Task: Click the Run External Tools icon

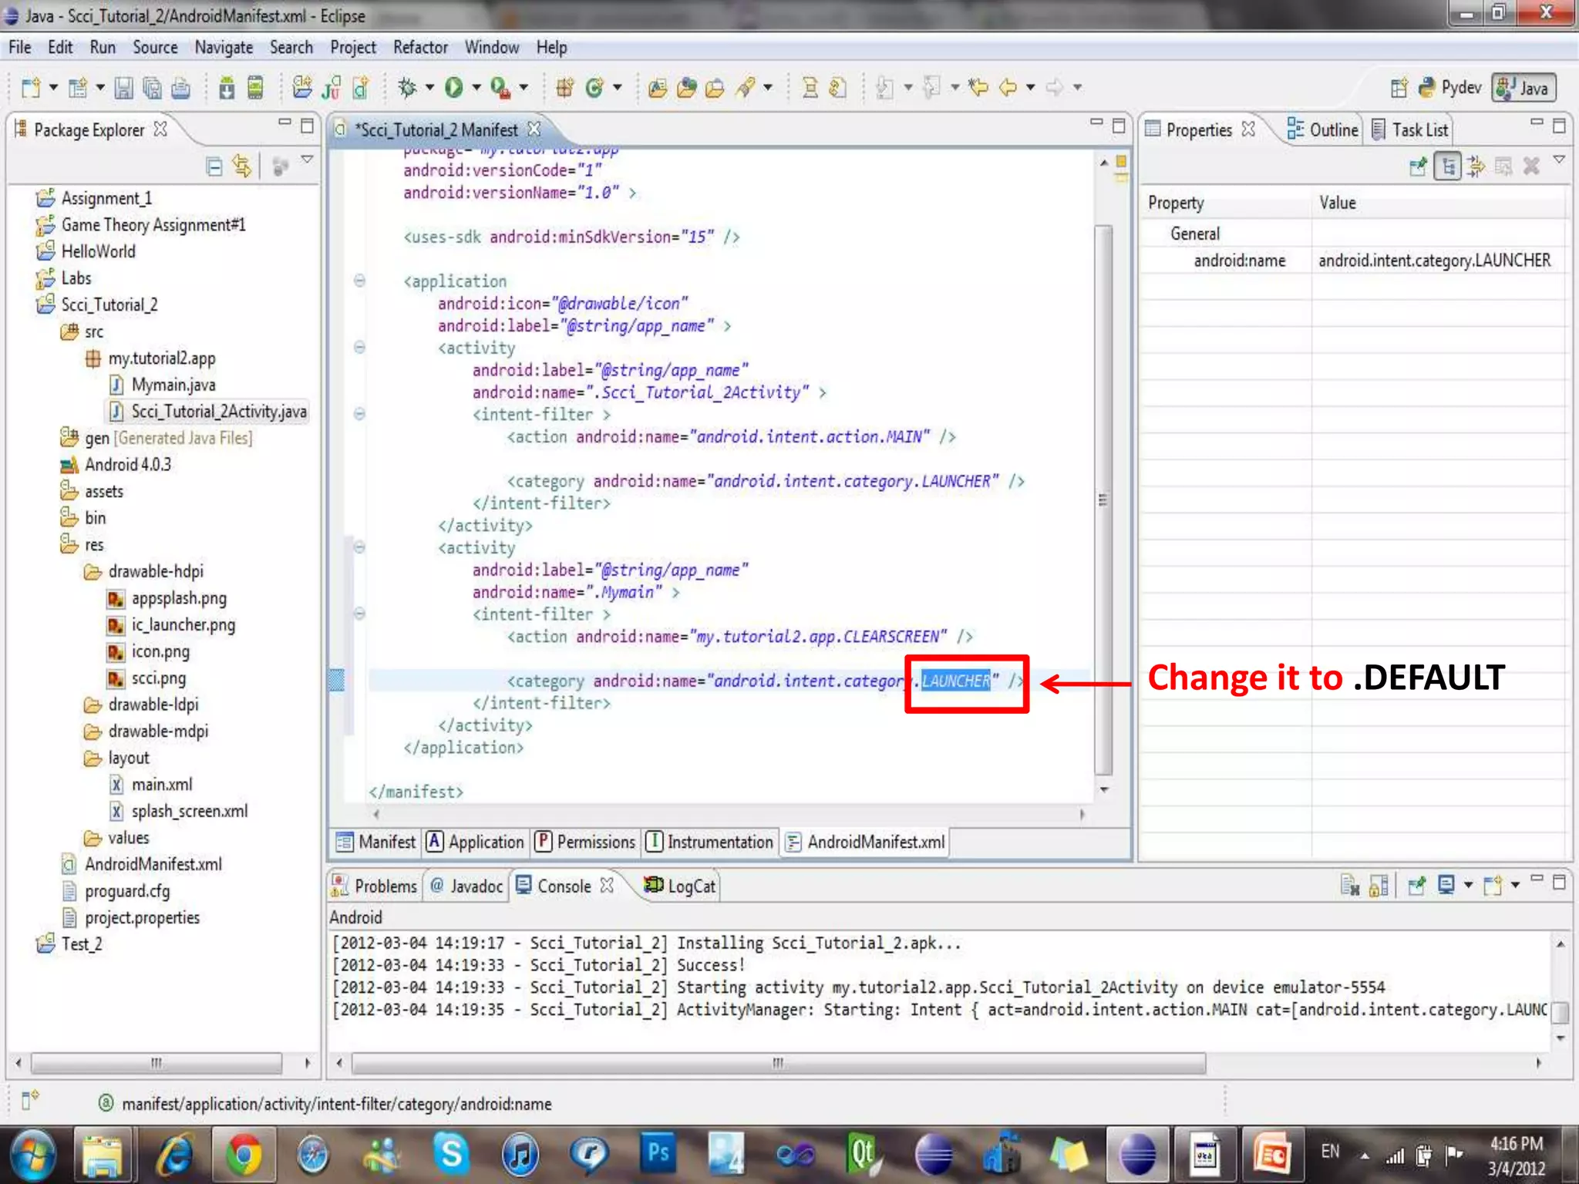Action: [500, 88]
